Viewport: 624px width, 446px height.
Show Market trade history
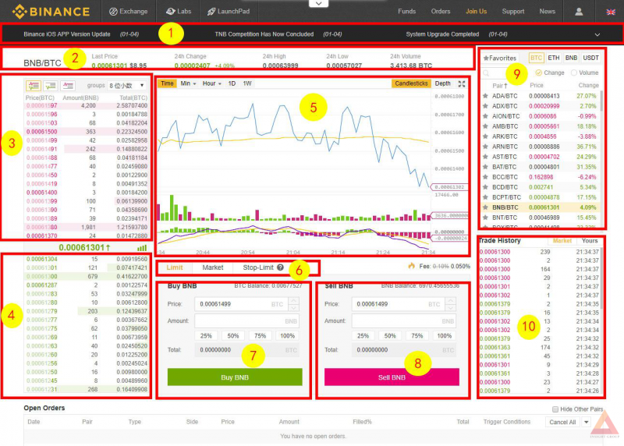coord(562,241)
